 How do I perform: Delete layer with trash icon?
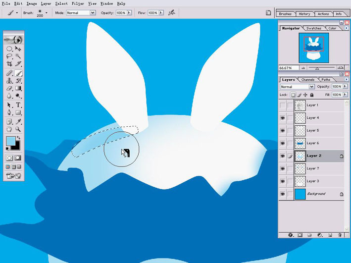tap(340, 235)
